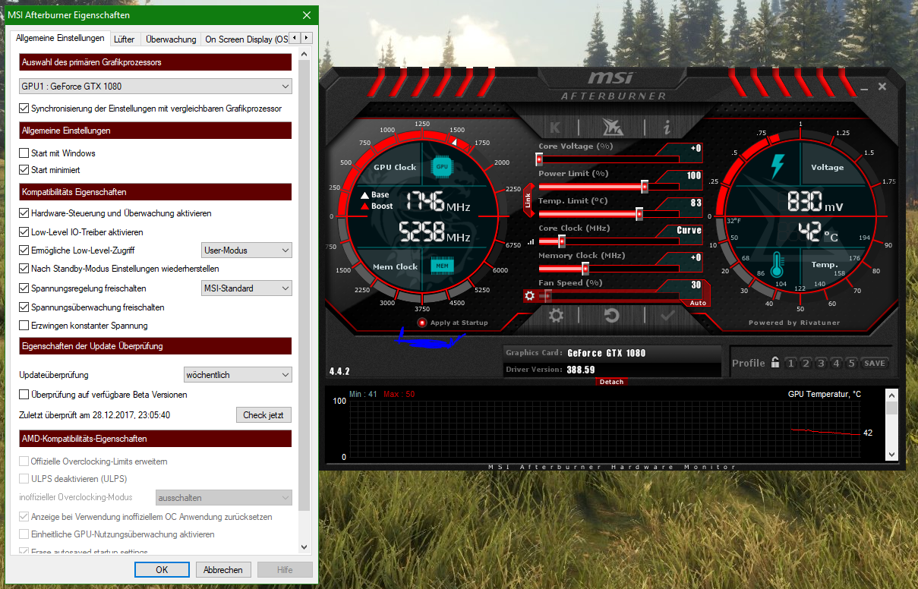Click the Hilfe button
The height and width of the screenshot is (589, 918).
(285, 570)
